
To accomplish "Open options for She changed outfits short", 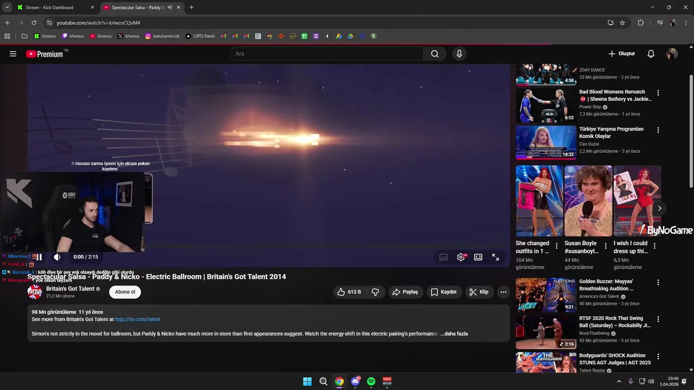I will pos(556,246).
